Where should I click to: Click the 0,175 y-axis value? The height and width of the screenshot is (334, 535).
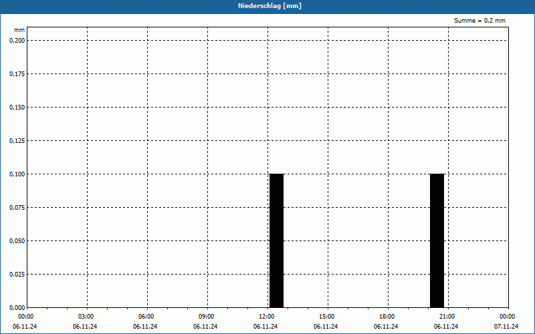17,74
